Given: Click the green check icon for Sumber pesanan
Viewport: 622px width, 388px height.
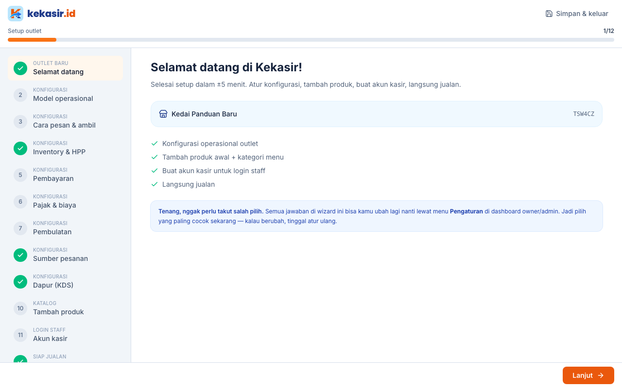Looking at the screenshot, I should tap(20, 255).
